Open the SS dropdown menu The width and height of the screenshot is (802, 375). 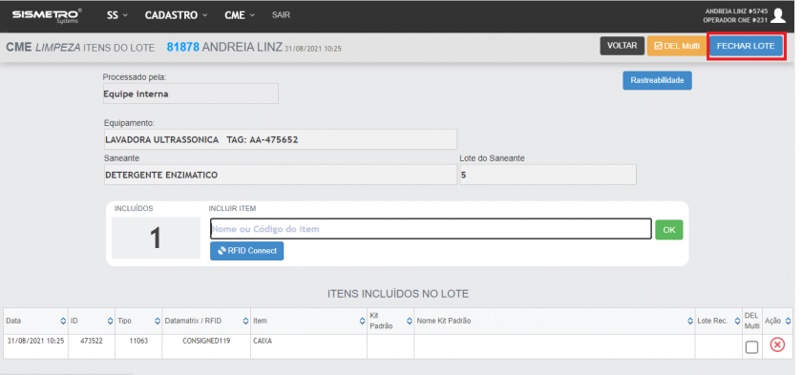click(x=117, y=15)
